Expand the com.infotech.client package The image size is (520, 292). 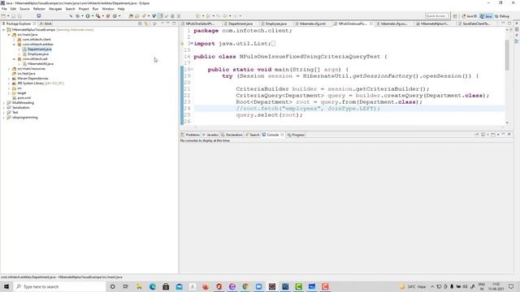point(15,40)
